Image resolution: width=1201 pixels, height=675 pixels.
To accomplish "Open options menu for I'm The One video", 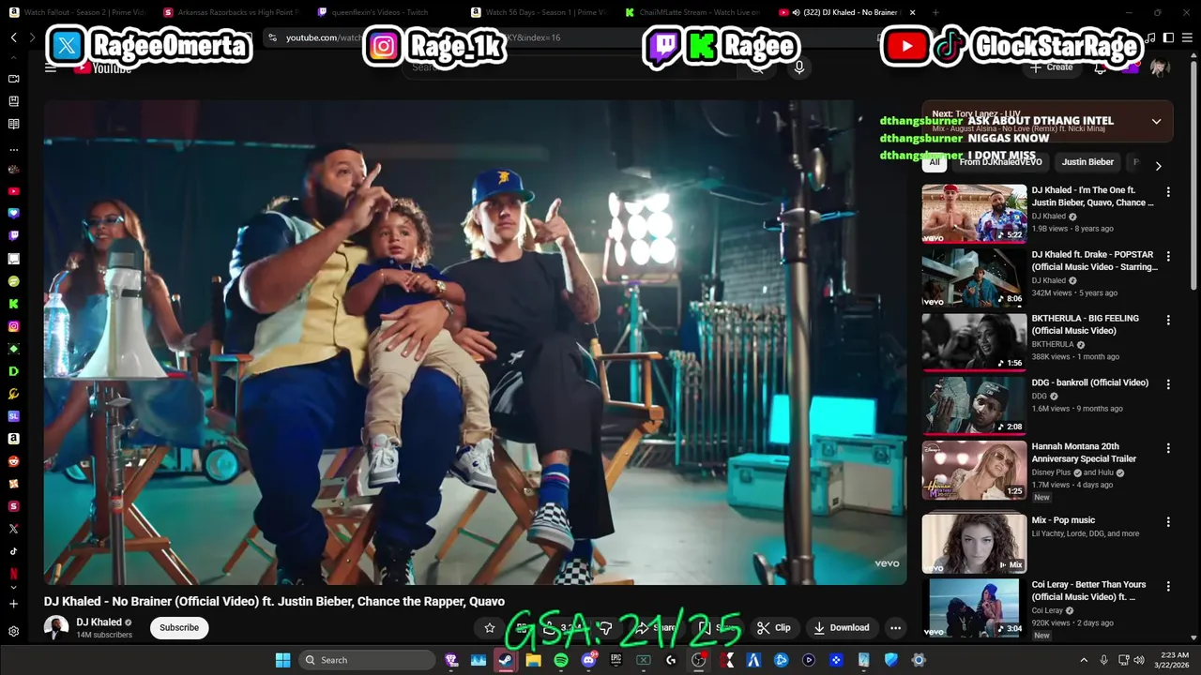I will coord(1168,192).
